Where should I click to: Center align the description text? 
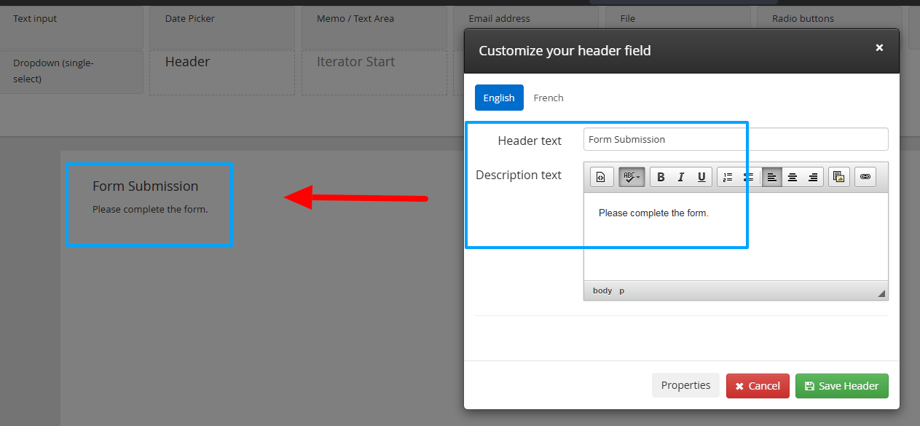(793, 177)
